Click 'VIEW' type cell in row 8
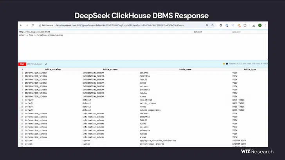 click(x=235, y=97)
